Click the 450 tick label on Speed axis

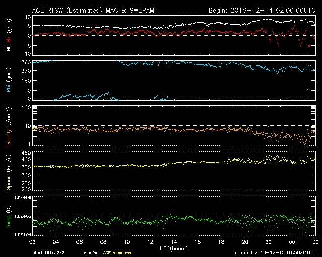26,153
